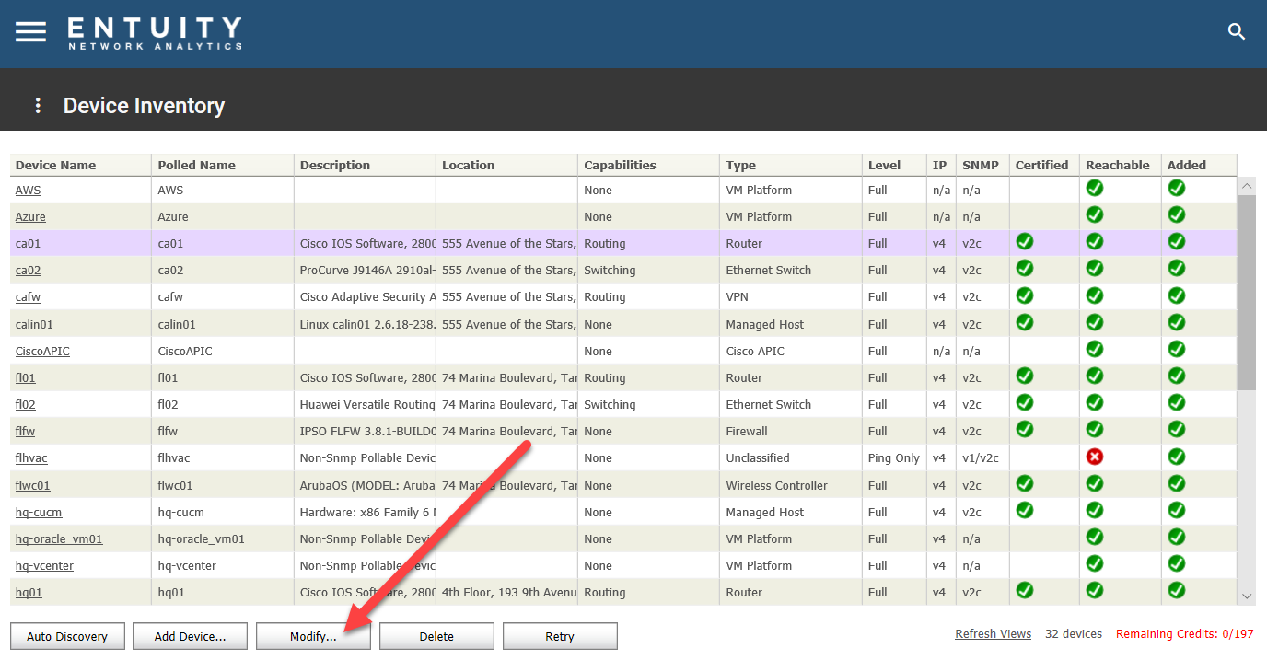
Task: Click Reachable checkmark in hq-vcenter row
Action: pyautogui.click(x=1095, y=563)
